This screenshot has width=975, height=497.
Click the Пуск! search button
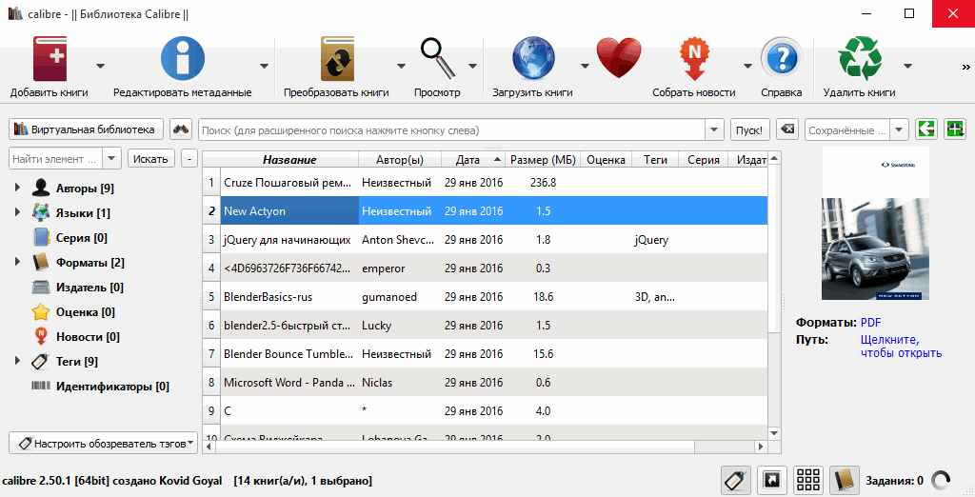tap(749, 130)
